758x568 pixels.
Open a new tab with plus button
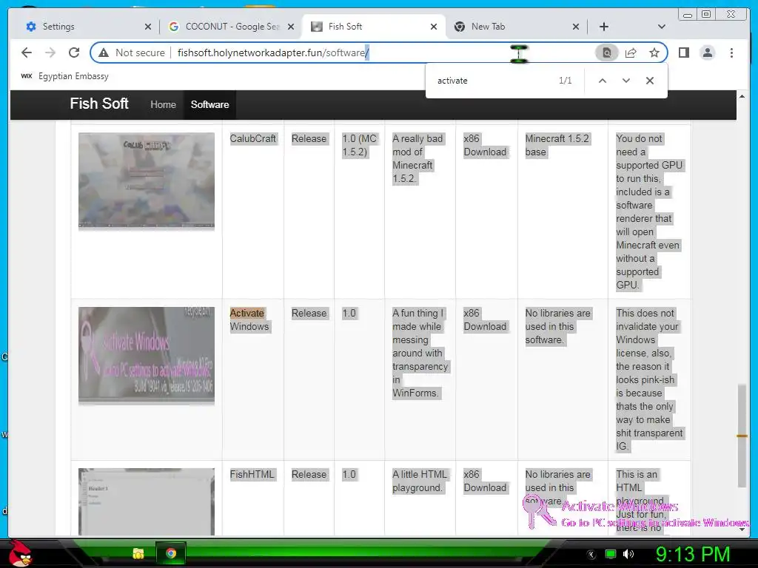tap(604, 27)
